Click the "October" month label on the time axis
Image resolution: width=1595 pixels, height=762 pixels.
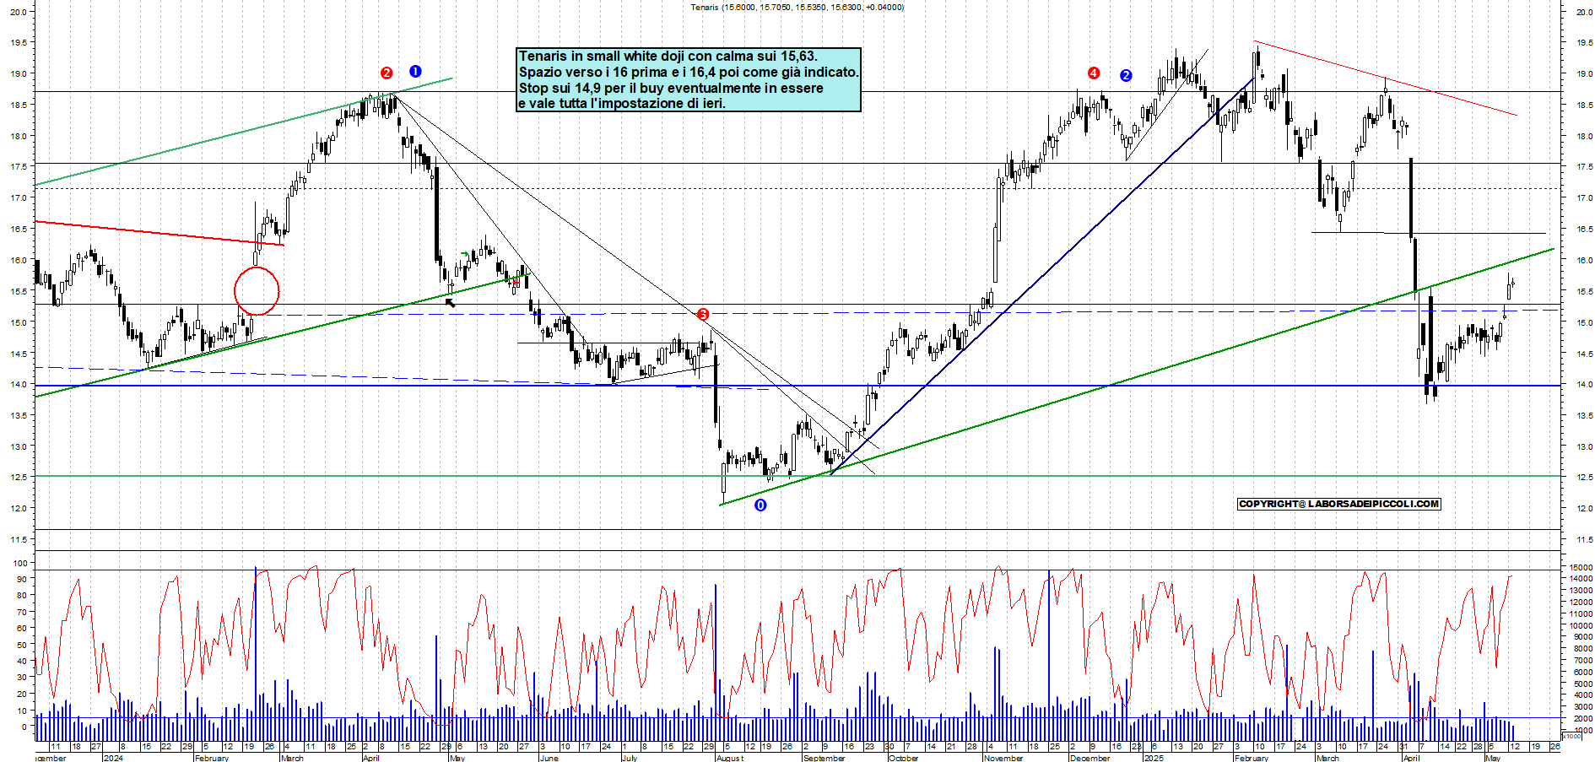(x=902, y=758)
